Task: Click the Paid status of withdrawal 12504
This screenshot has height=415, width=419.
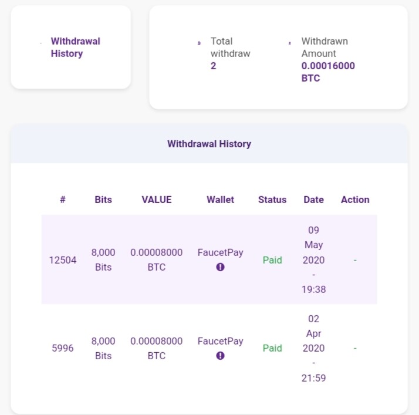Action: 272,260
